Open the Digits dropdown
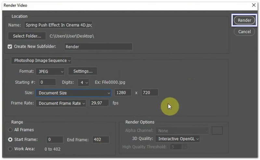The width and height of the screenshot is (260, 160). [84, 82]
